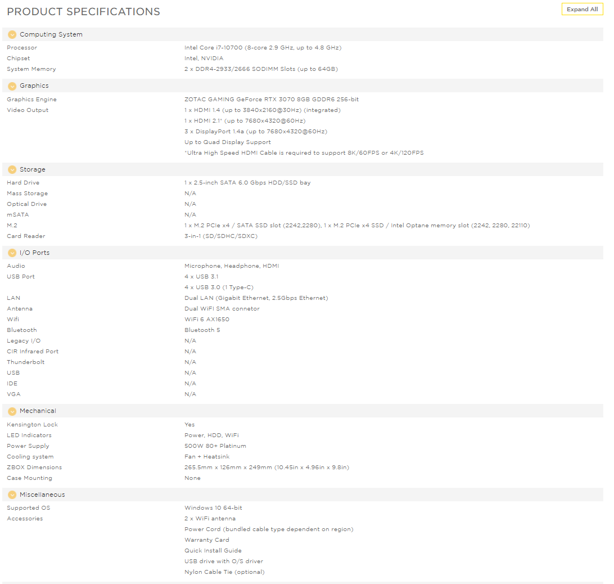The image size is (614, 584).
Task: Click the Windows 10 64-bit entry
Action: [x=213, y=507]
